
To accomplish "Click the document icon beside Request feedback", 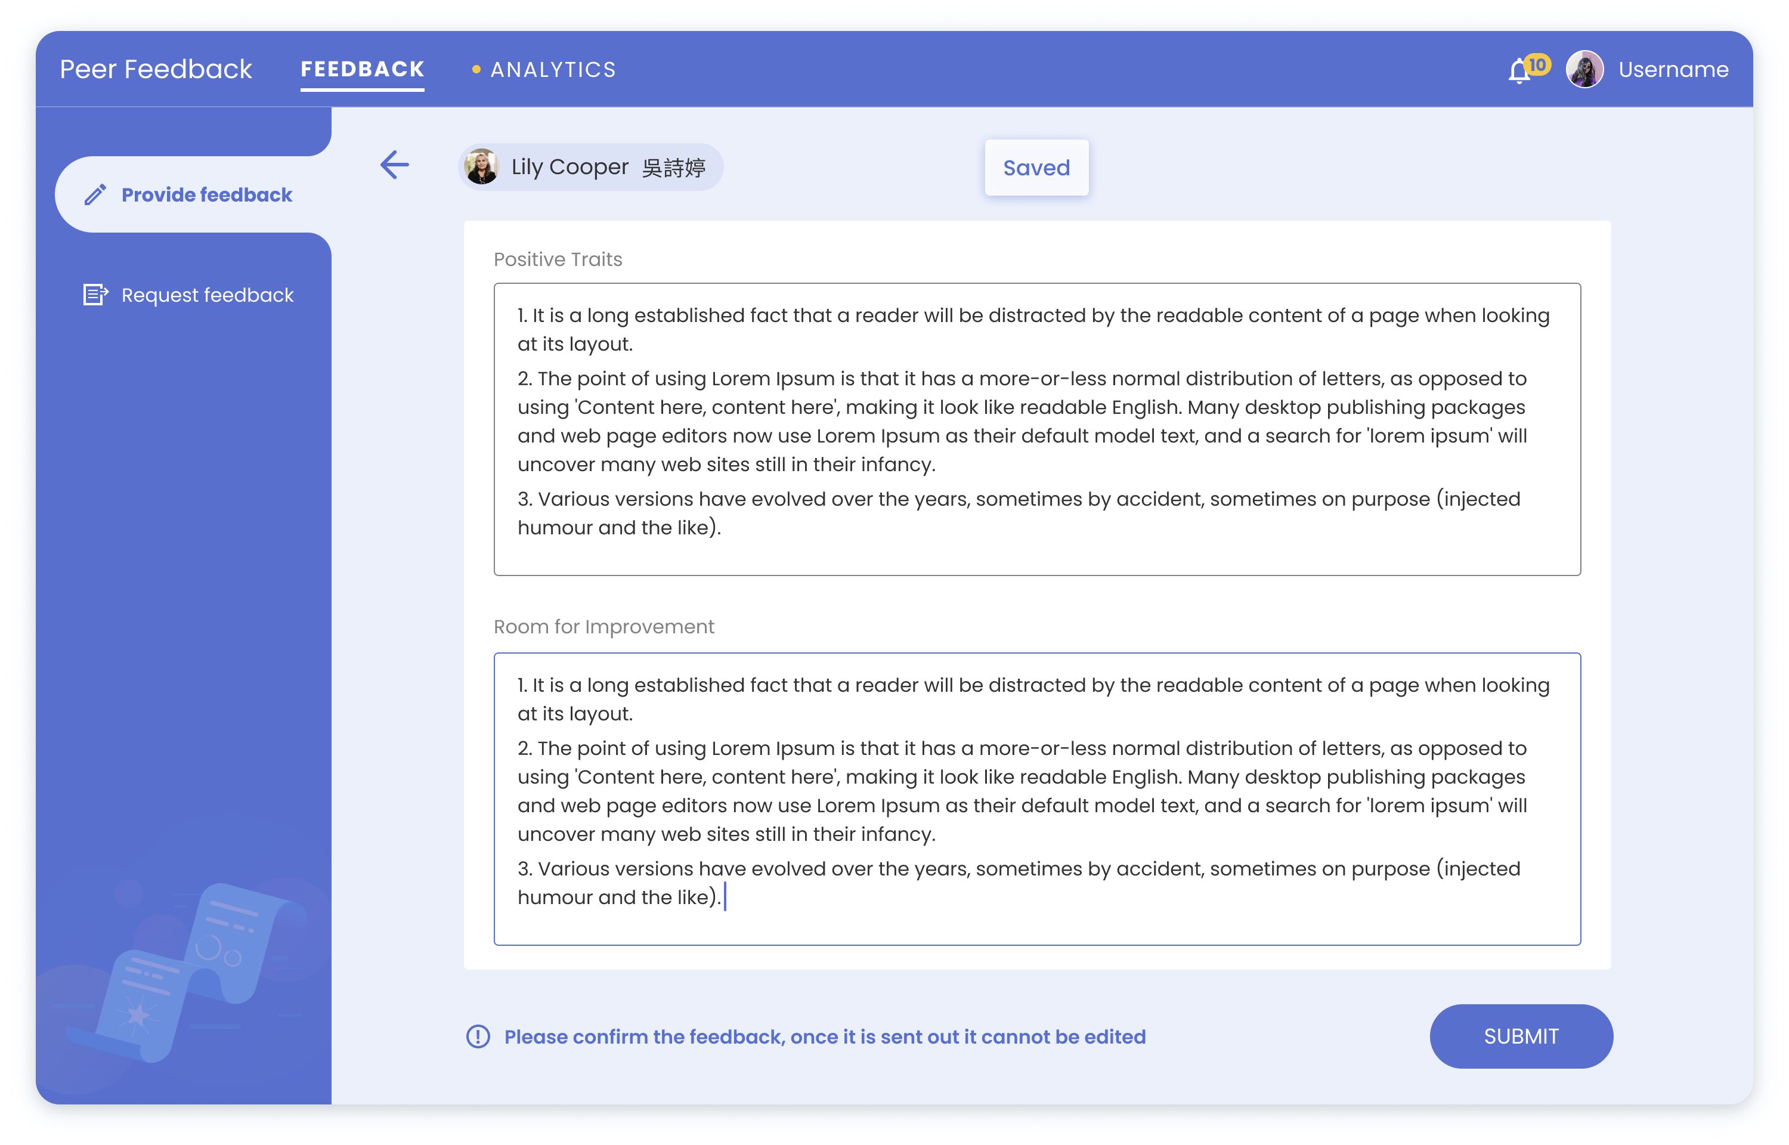I will 95,295.
